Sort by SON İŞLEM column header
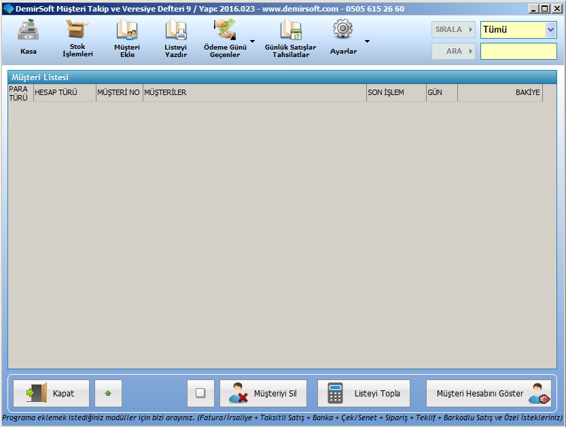 (396, 93)
